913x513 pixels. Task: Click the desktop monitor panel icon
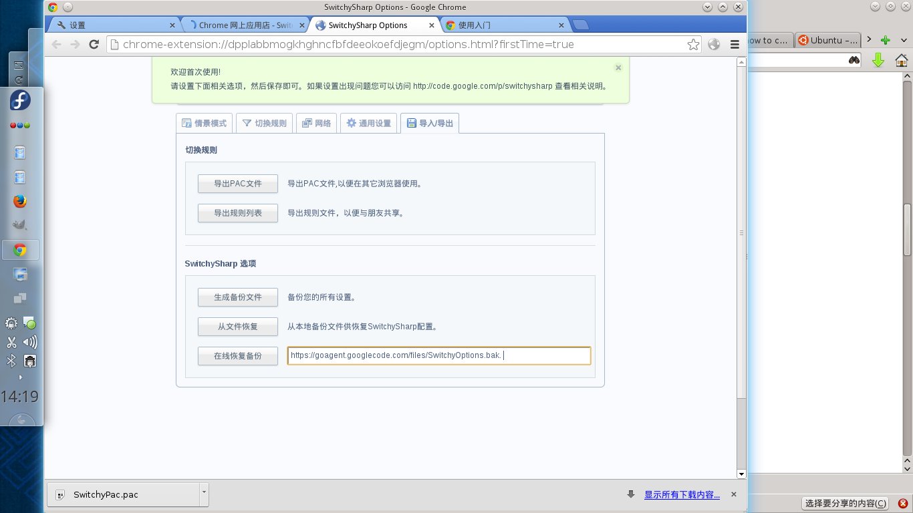[20, 275]
